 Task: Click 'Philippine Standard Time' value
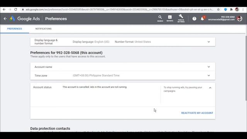tap(96, 76)
